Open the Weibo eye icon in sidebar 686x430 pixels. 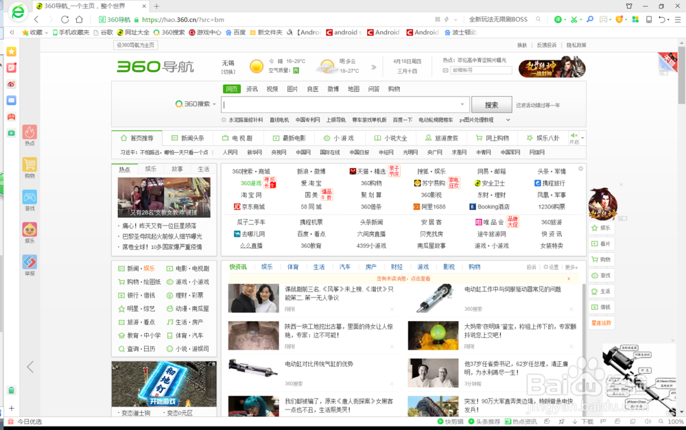[12, 84]
